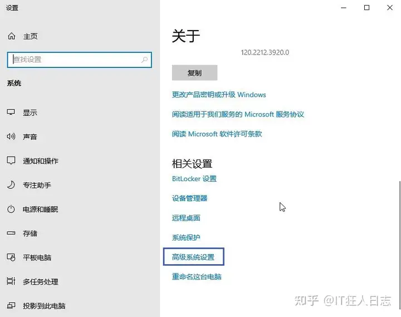Open 通知和操作 settings
The height and width of the screenshot is (317, 401).
41,160
